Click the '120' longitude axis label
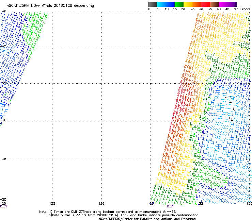Image resolution: width=252 pixels, height=221 pixels. 3,204
